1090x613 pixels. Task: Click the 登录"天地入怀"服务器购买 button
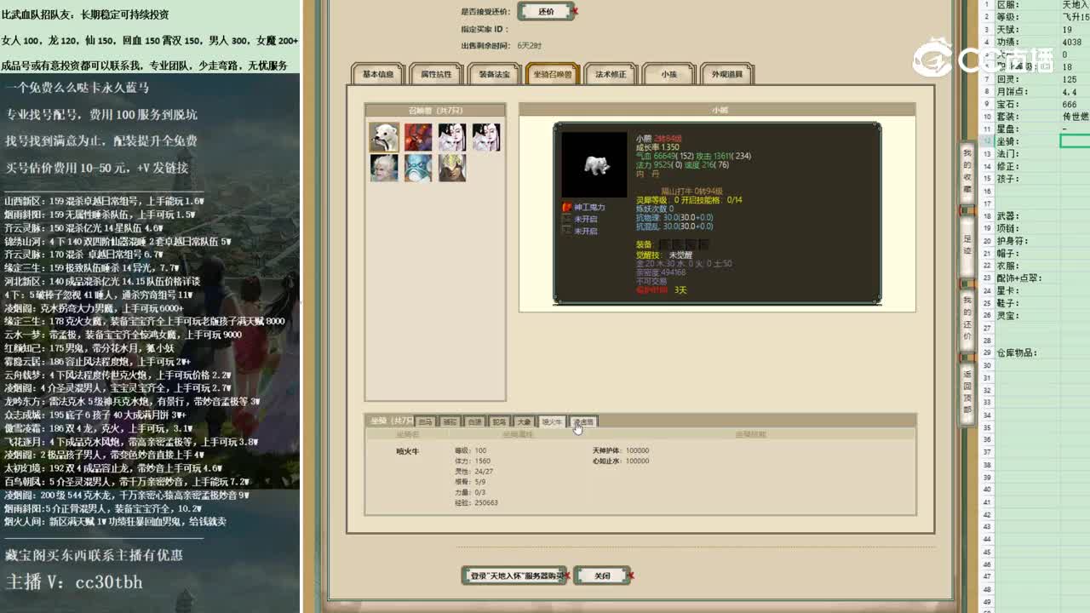[x=514, y=576]
